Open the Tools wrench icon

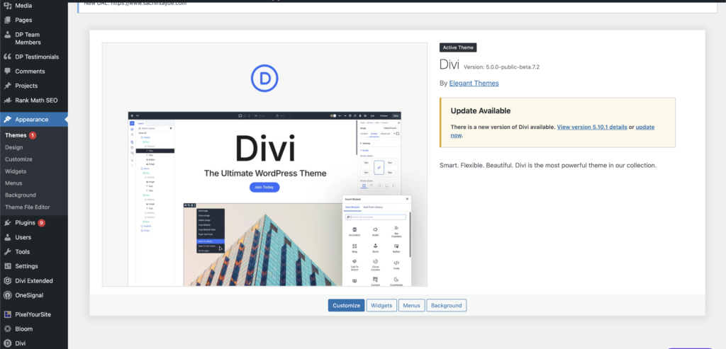click(x=7, y=252)
